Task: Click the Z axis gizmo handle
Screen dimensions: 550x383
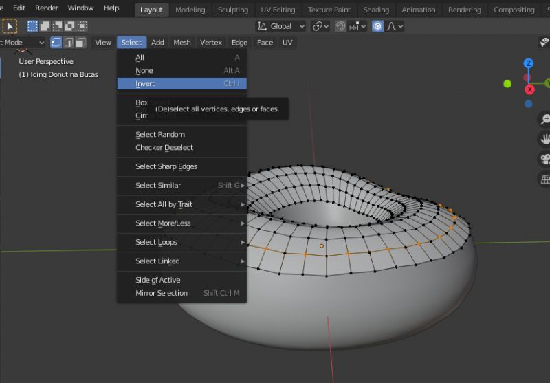Action: [529, 63]
